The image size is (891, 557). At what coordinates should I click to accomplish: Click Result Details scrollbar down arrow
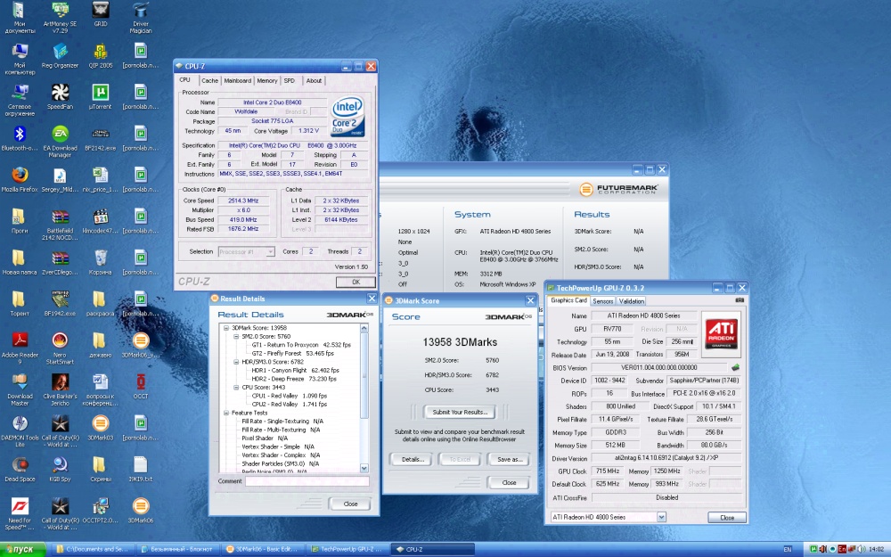[364, 469]
